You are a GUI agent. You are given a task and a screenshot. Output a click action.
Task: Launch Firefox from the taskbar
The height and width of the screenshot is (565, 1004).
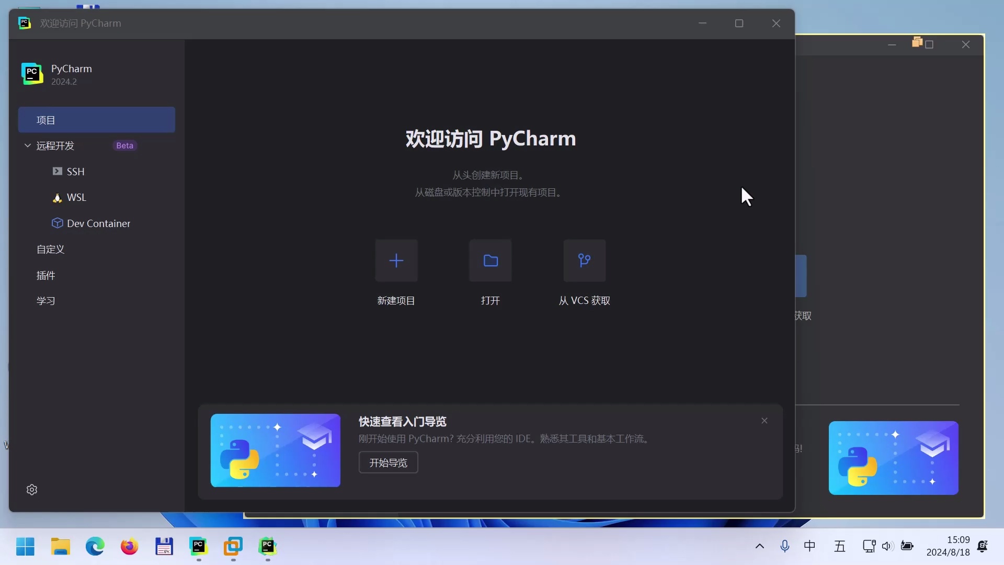click(x=129, y=546)
